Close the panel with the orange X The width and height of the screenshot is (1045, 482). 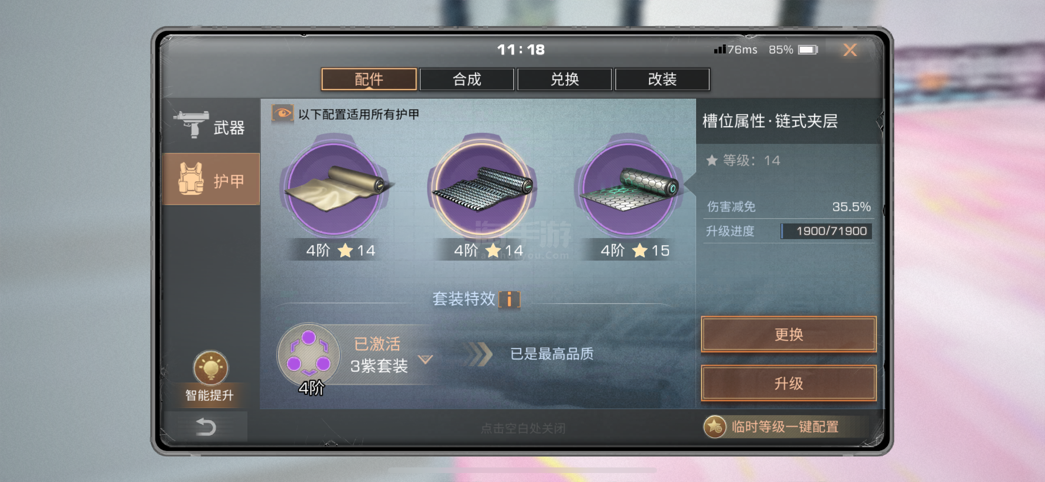coord(850,50)
